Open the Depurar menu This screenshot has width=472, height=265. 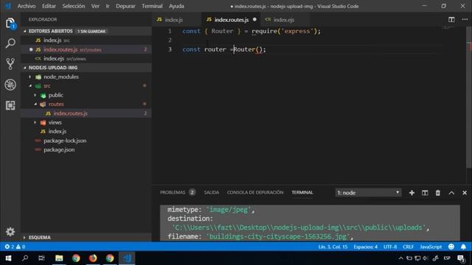pos(125,6)
